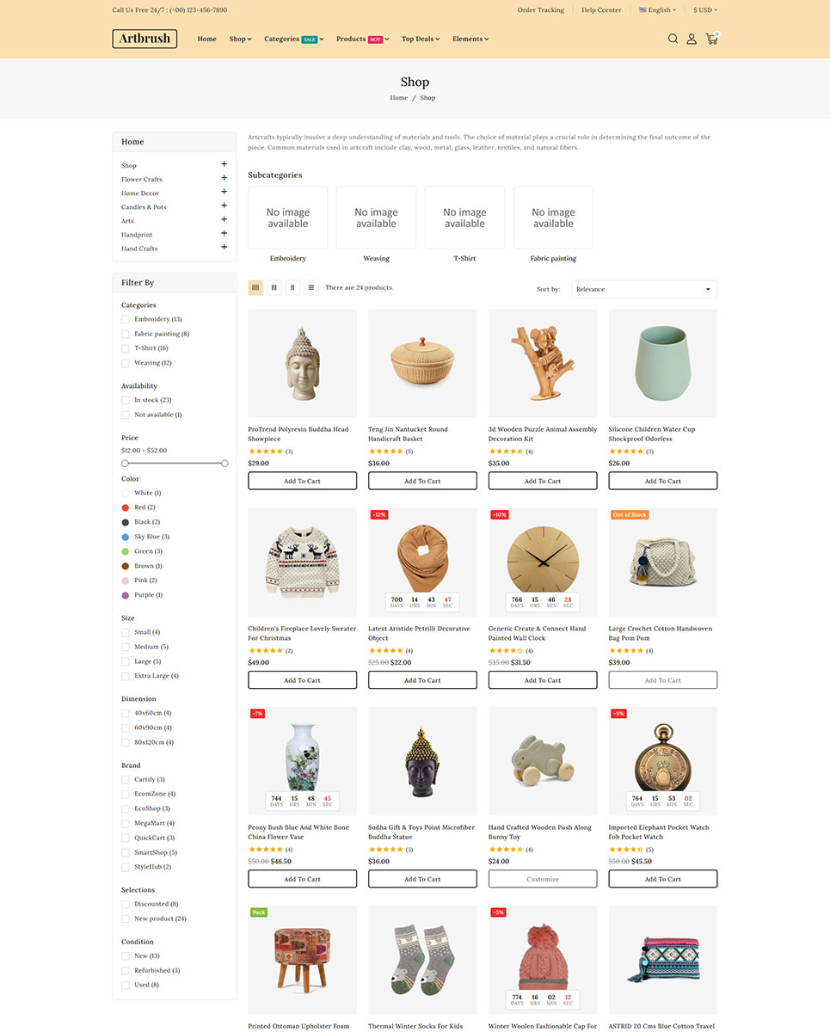Open the Sort by Relevance dropdown

(644, 289)
